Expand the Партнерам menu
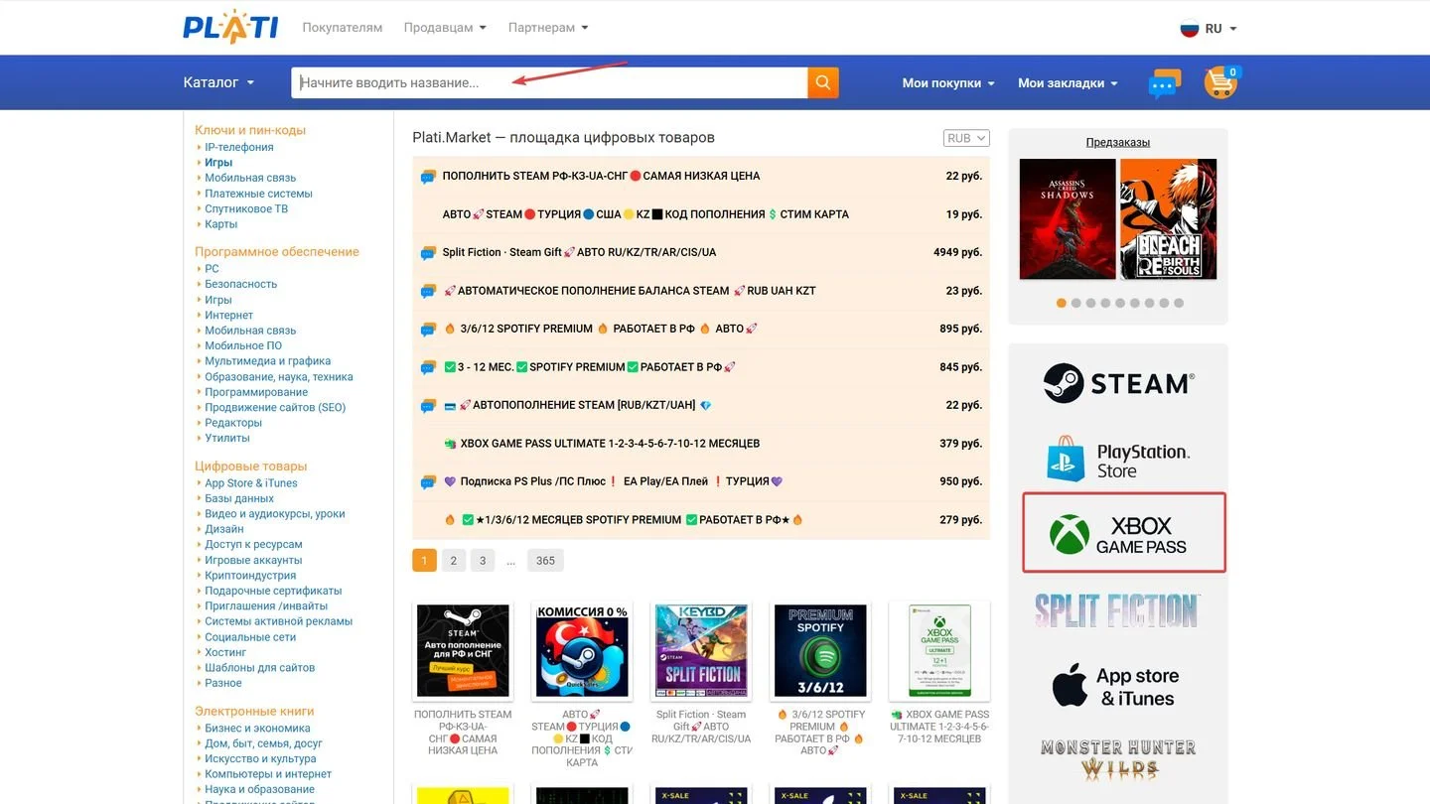The image size is (1430, 804). (x=548, y=28)
